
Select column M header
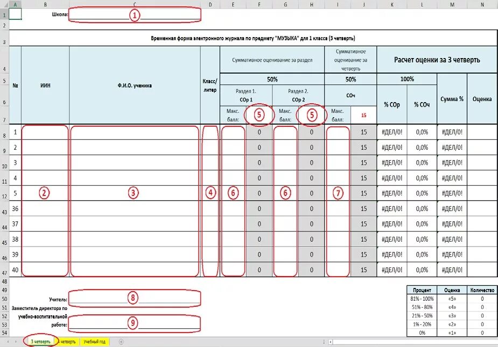(452, 4)
